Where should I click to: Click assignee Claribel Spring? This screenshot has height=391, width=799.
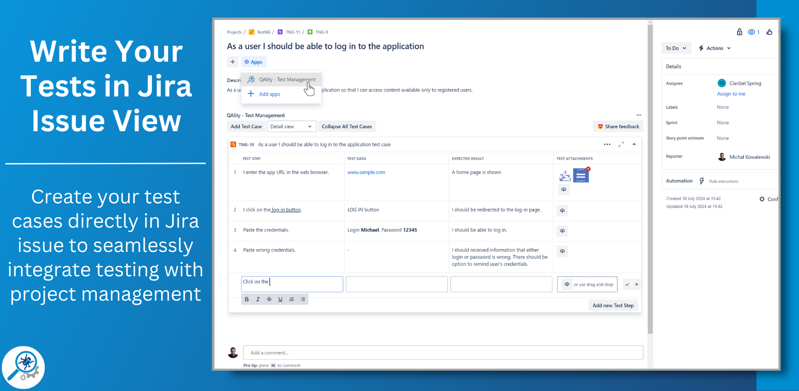740,83
